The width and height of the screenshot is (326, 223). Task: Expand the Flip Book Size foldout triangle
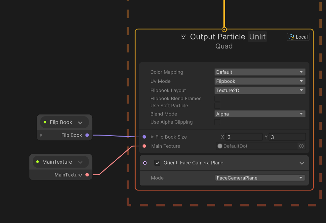(152, 137)
